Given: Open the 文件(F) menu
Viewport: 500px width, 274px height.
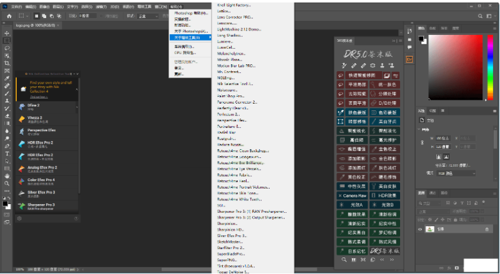Looking at the screenshot, I should [17, 7].
